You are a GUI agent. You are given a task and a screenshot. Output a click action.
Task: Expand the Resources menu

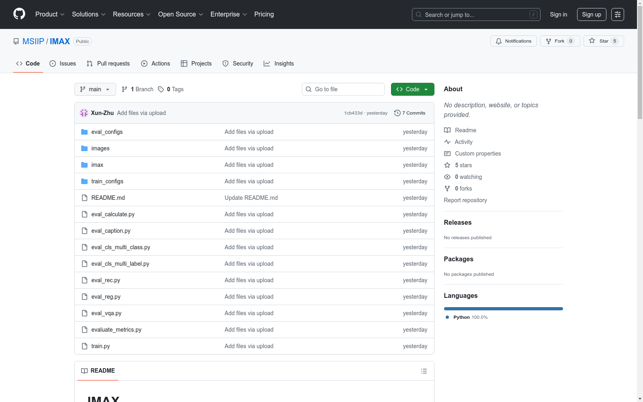[x=132, y=14]
